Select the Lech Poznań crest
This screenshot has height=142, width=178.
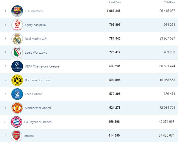(17, 94)
